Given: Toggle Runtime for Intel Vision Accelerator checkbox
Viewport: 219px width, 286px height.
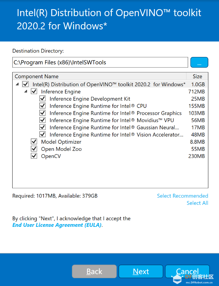Looking at the screenshot, I should [42, 134].
